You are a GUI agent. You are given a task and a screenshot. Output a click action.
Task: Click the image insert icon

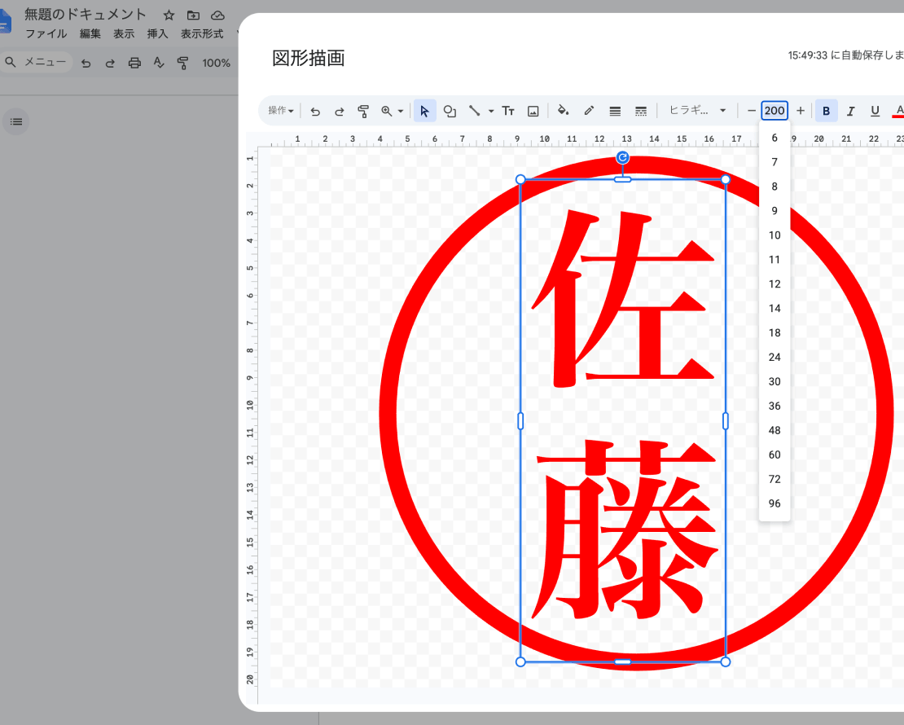533,111
